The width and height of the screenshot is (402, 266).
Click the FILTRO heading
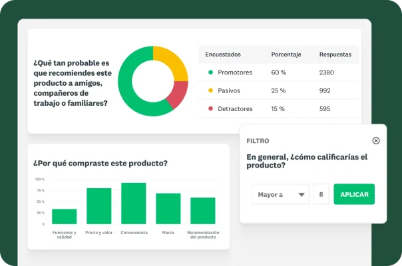(258, 141)
